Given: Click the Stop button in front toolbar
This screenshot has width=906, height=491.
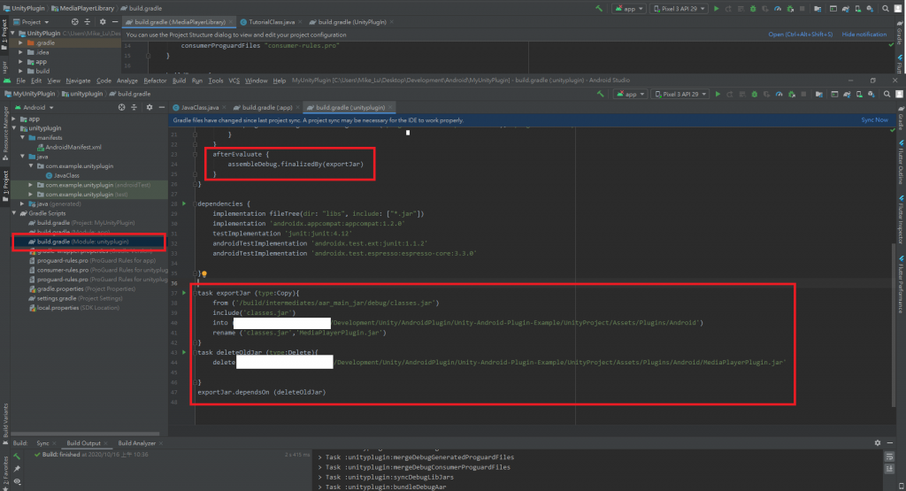Looking at the screenshot, I should click(x=803, y=94).
